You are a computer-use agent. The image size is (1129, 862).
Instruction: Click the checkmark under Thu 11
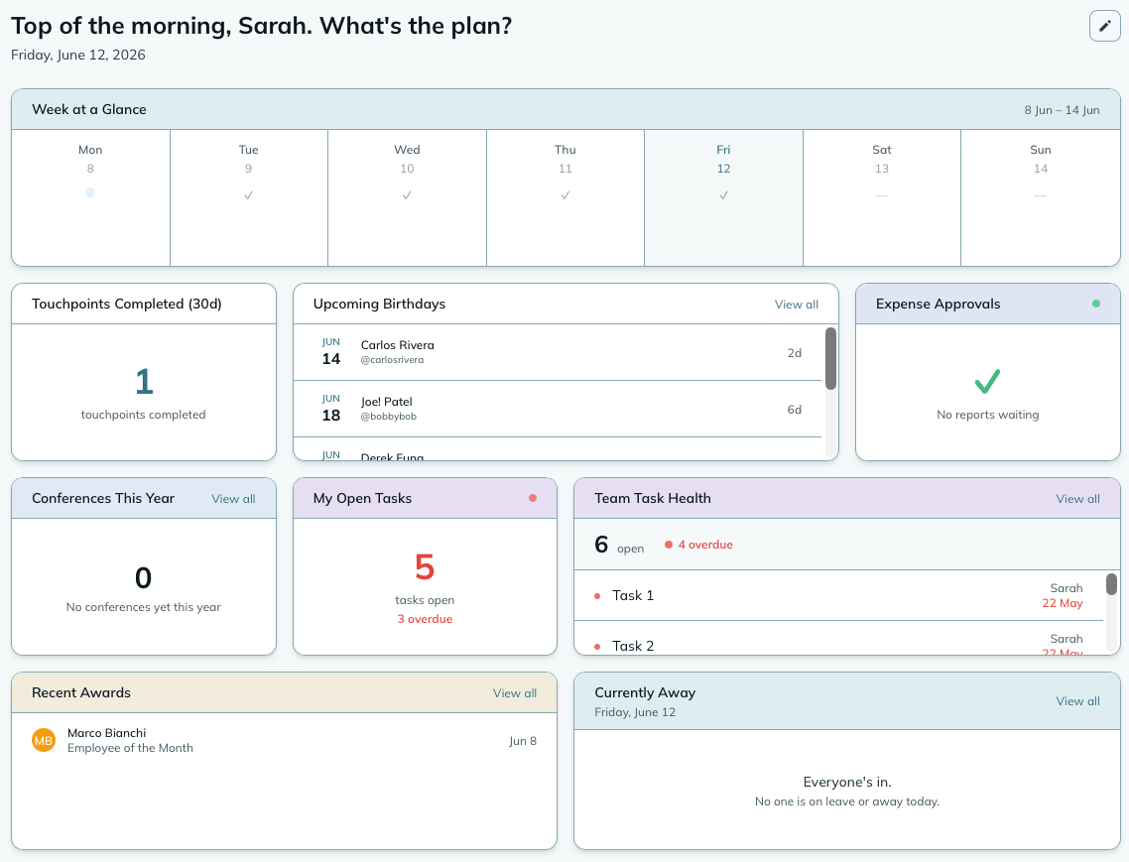click(565, 195)
